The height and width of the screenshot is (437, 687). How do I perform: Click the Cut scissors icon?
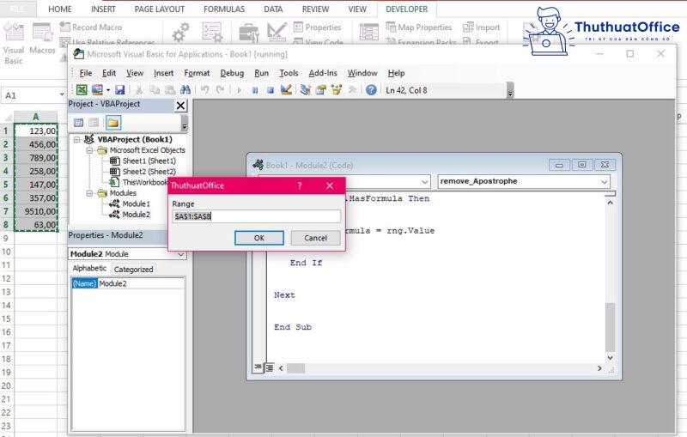[139, 90]
